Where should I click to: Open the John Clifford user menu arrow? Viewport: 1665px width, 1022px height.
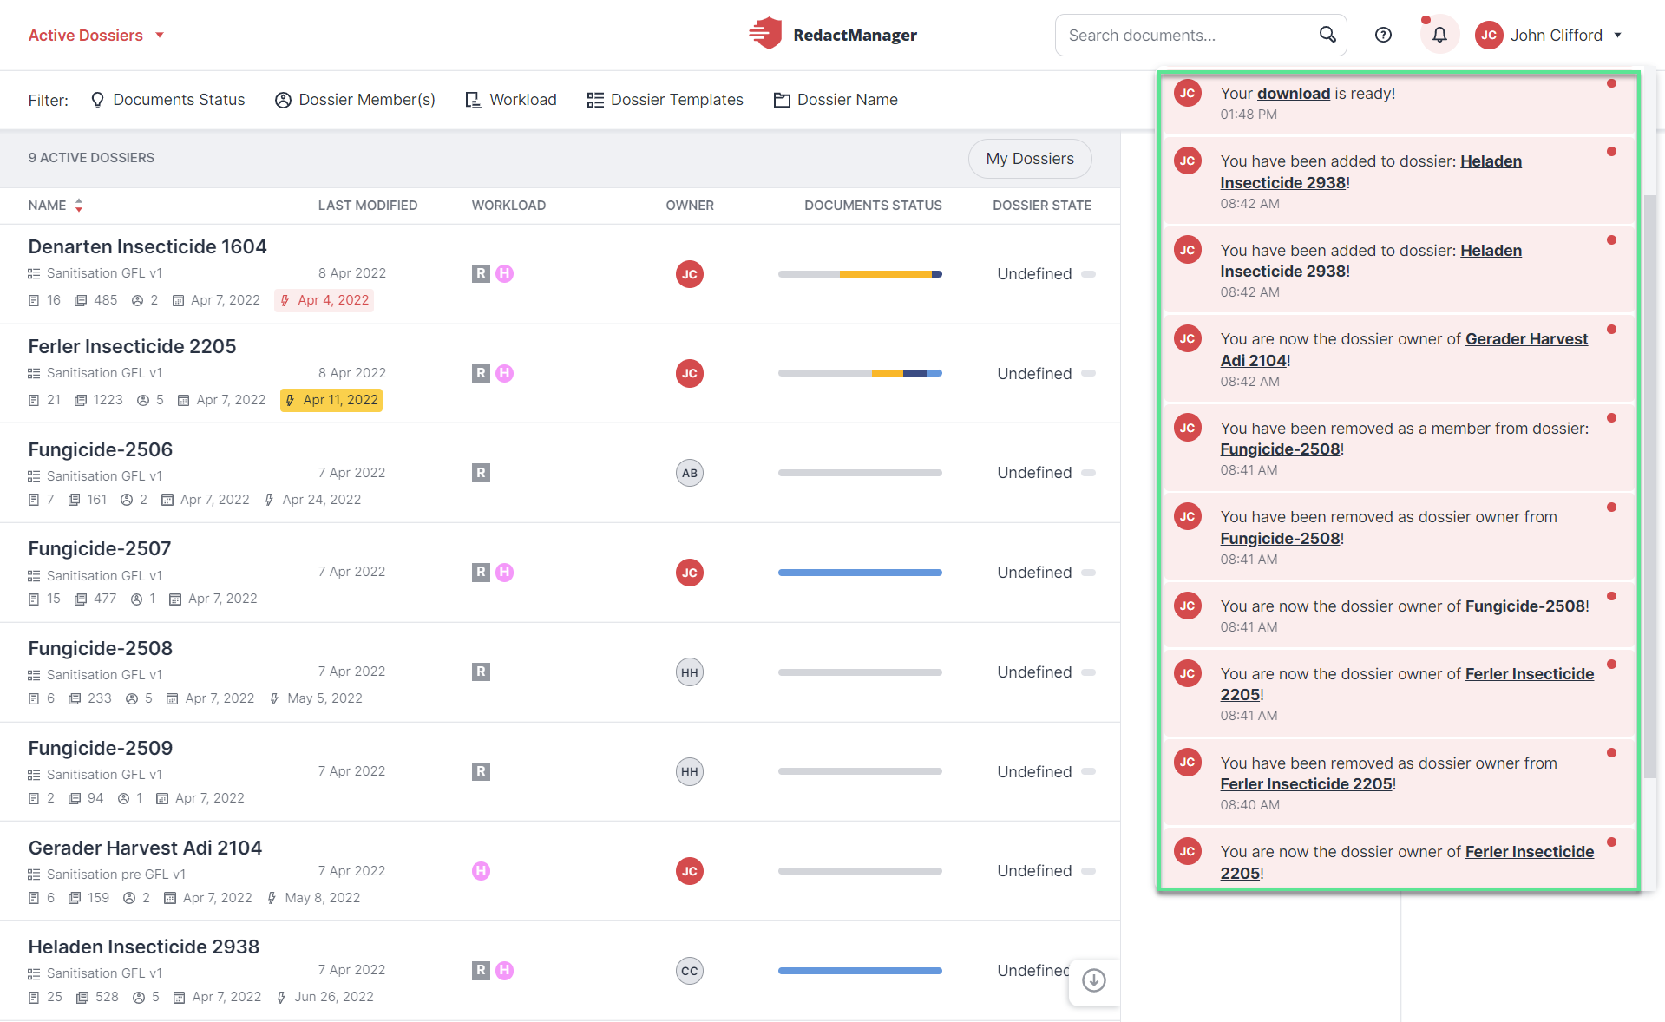coord(1618,36)
